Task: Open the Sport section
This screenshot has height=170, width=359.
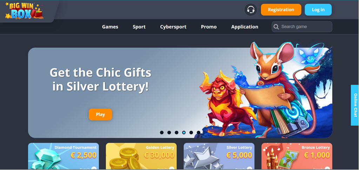Action: [x=139, y=27]
